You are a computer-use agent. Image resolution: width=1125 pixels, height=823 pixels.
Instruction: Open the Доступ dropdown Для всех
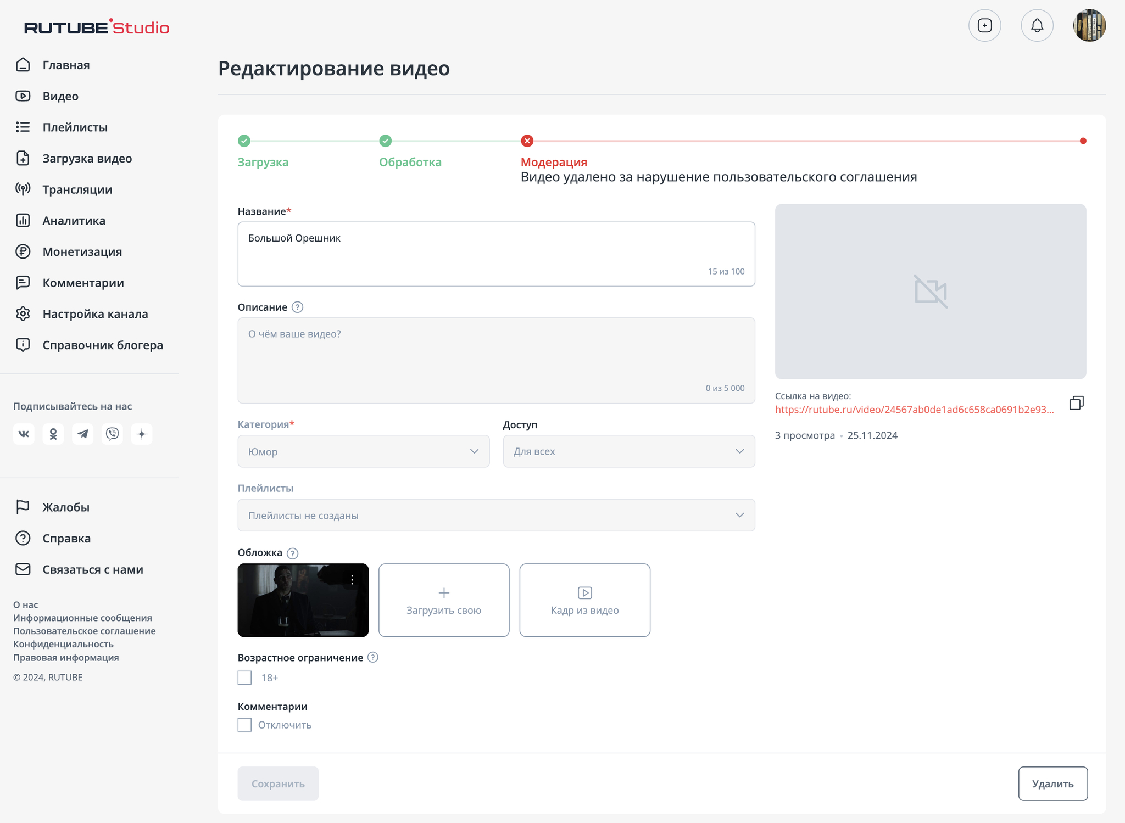628,451
